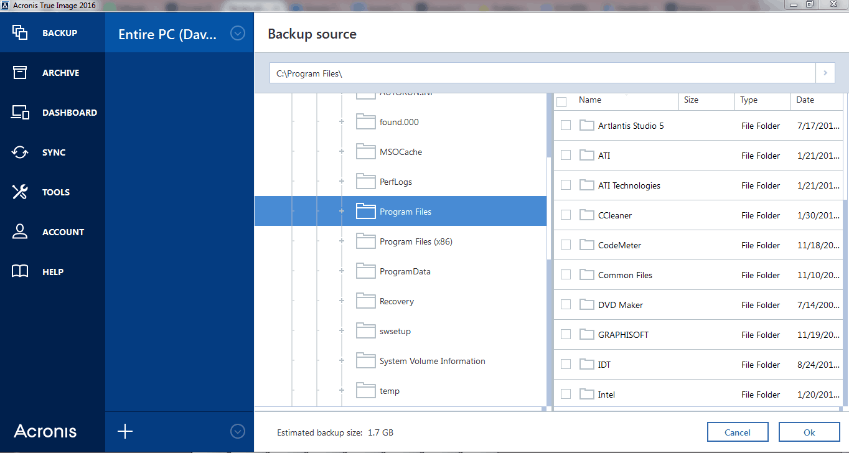Confirm the backup source with Ok

[x=809, y=431]
